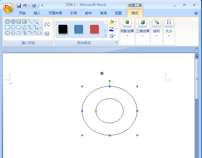Image resolution: width=202 pixels, height=158 pixels.
Task: Expand the shape styles gallery with the More arrow
Action: click(x=106, y=35)
